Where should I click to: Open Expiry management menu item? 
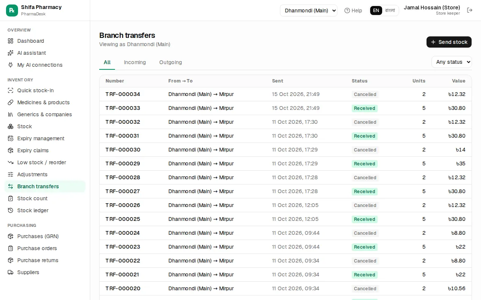[45, 138]
